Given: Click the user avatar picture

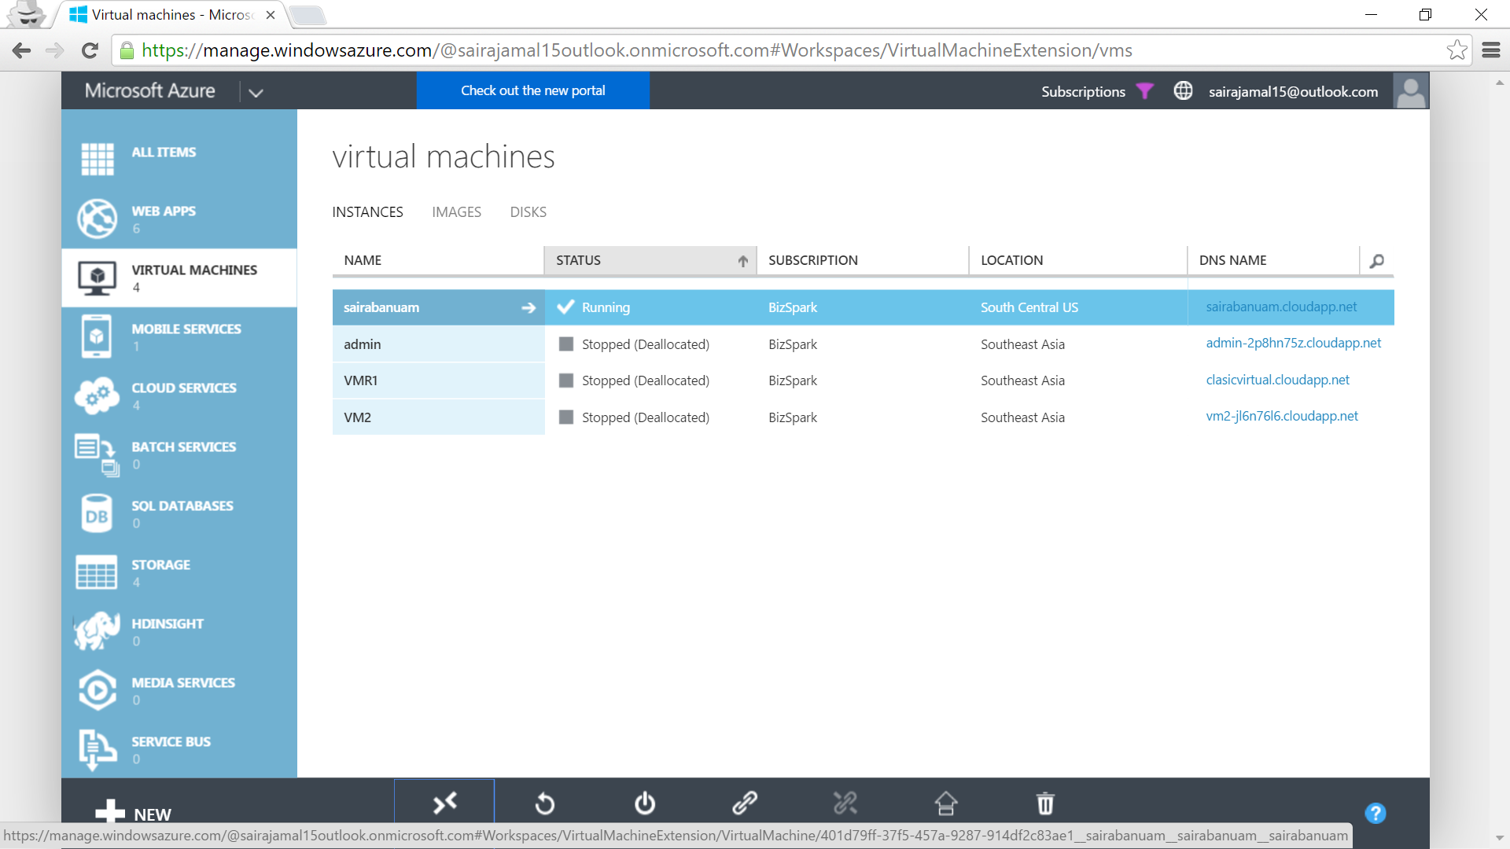Looking at the screenshot, I should coord(1411,91).
